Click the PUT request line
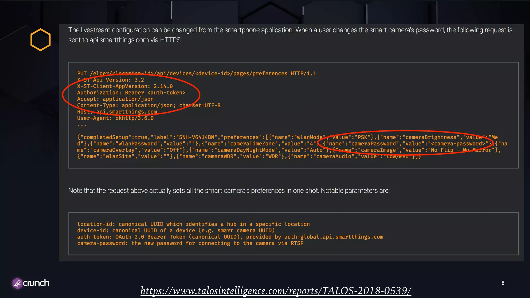Image resolution: width=530 pixels, height=298 pixels. click(x=196, y=73)
